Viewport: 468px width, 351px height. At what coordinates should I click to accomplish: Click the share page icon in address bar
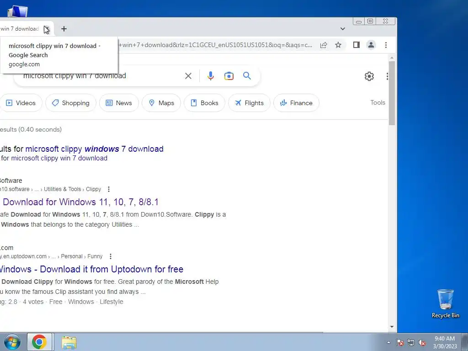[324, 45]
